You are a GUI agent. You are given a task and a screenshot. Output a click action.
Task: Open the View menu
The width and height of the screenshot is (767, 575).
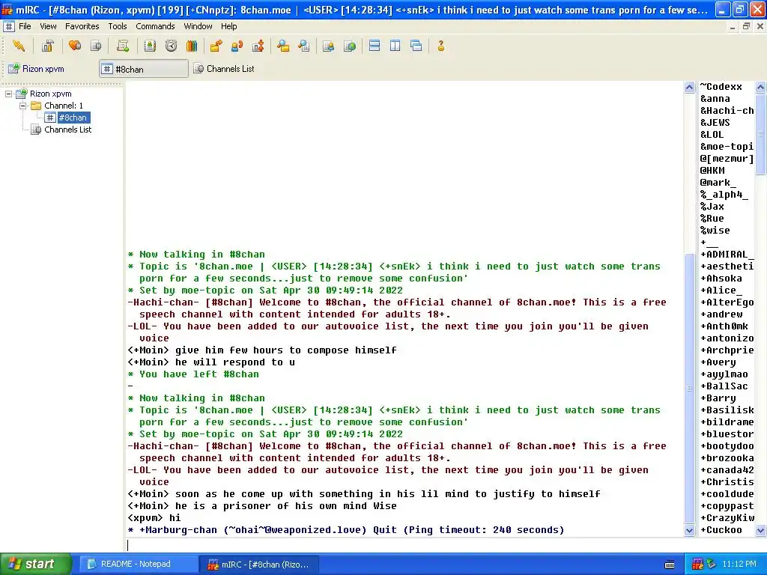[x=48, y=26]
